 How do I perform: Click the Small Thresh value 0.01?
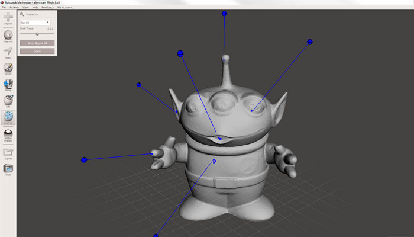[x=50, y=28]
